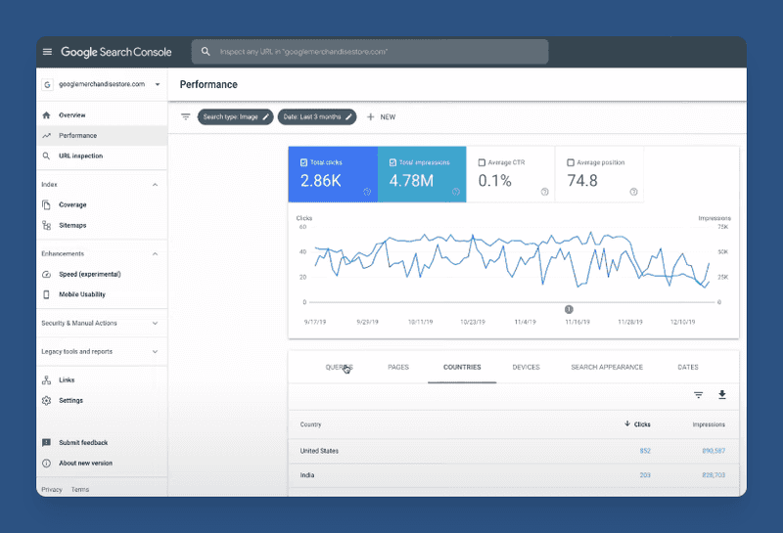Click the help icon on Average CTR card
The image size is (783, 533).
545,192
